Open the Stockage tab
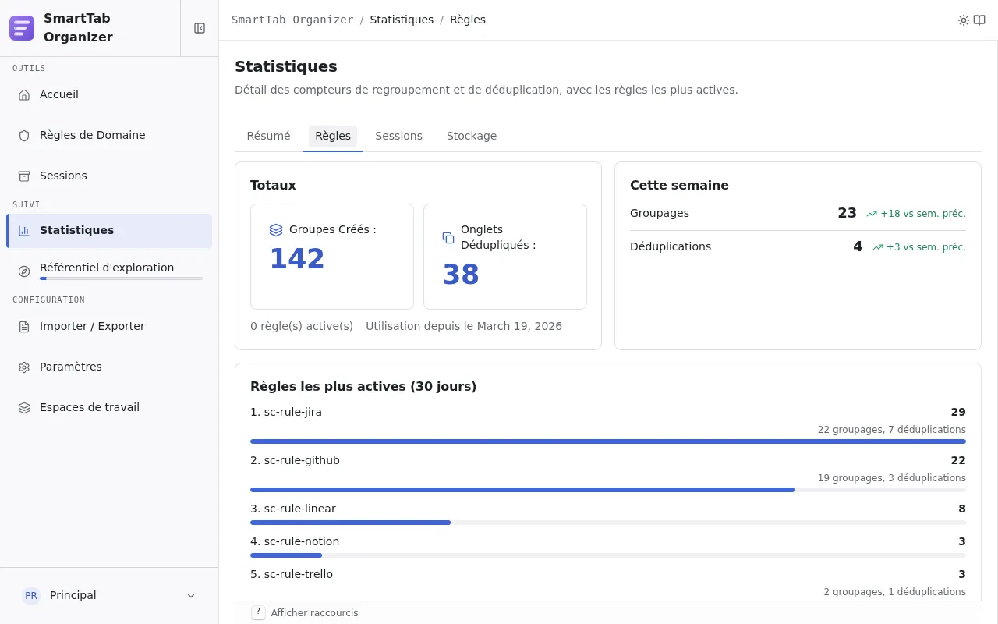The image size is (998, 624). click(x=472, y=136)
